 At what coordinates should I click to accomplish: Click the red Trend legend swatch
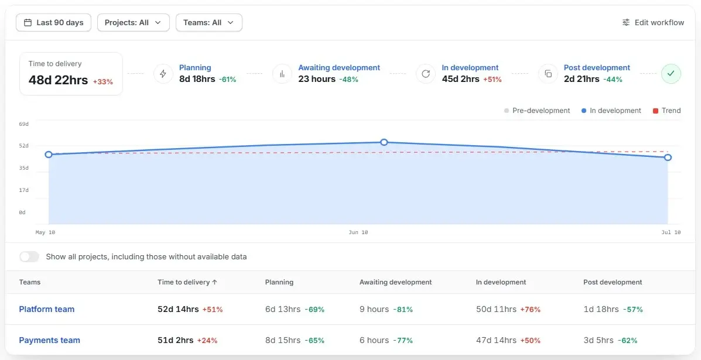coord(655,111)
